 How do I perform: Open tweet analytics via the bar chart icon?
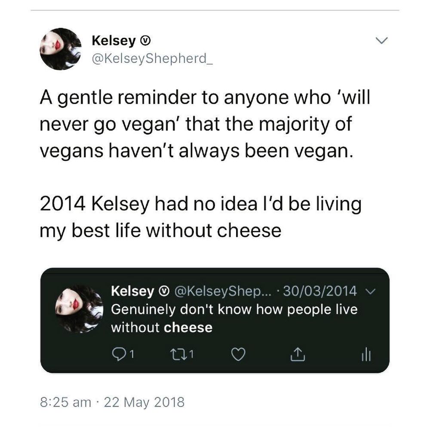click(x=366, y=354)
